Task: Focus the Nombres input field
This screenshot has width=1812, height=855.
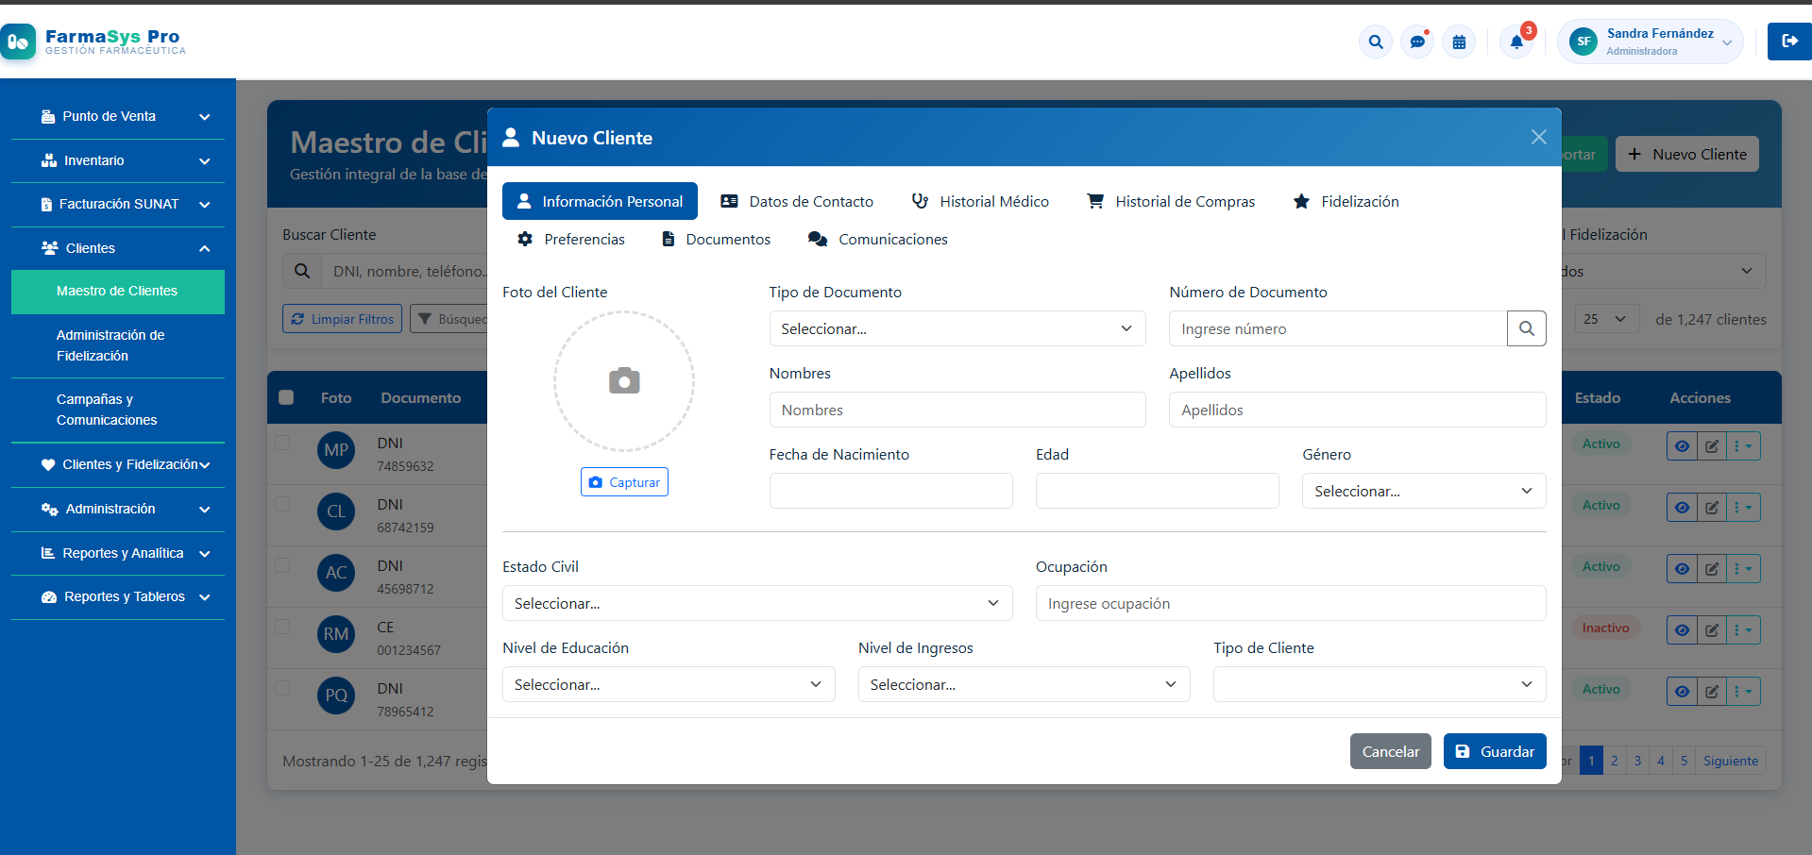Action: [x=957, y=410]
